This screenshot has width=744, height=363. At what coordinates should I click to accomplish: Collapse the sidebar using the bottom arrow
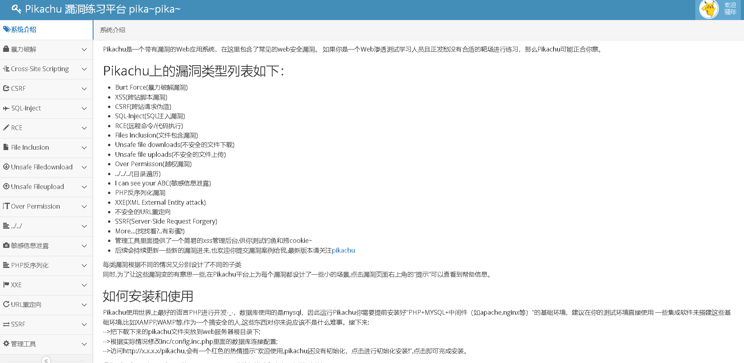pos(46,360)
